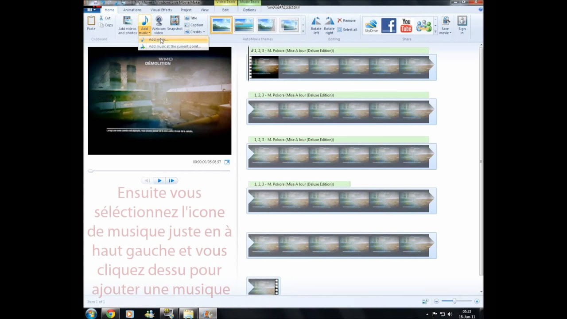Open Google Chrome from the taskbar
Viewport: 567px width, 319px height.
point(110,314)
